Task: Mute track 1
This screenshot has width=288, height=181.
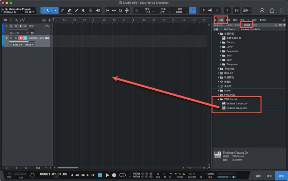Action: pos(11,26)
